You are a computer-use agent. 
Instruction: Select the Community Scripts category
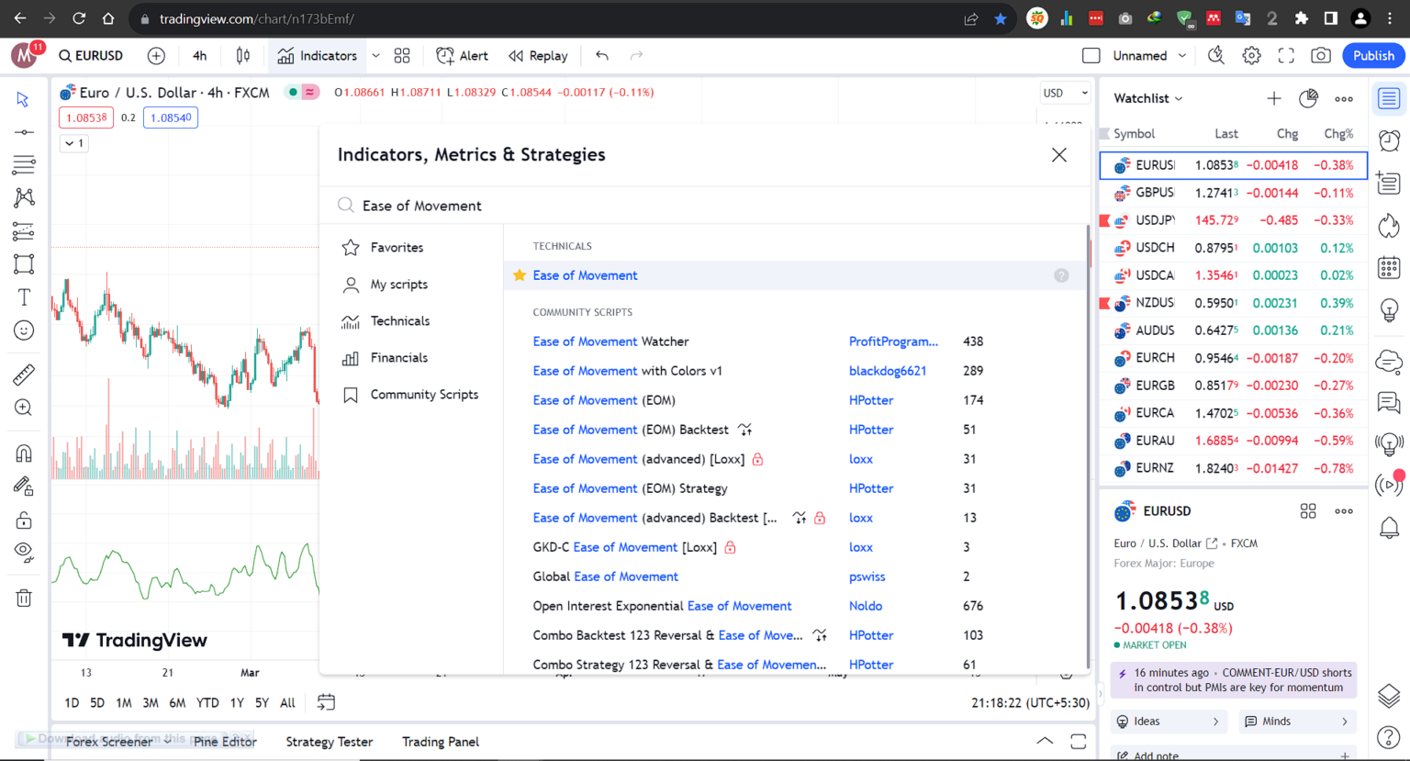click(x=423, y=395)
